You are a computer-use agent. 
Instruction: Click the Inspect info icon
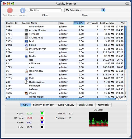(23, 10)
